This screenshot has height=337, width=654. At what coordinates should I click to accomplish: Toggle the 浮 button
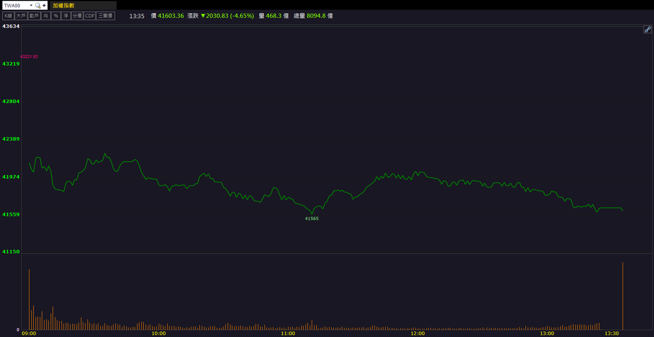[66, 16]
